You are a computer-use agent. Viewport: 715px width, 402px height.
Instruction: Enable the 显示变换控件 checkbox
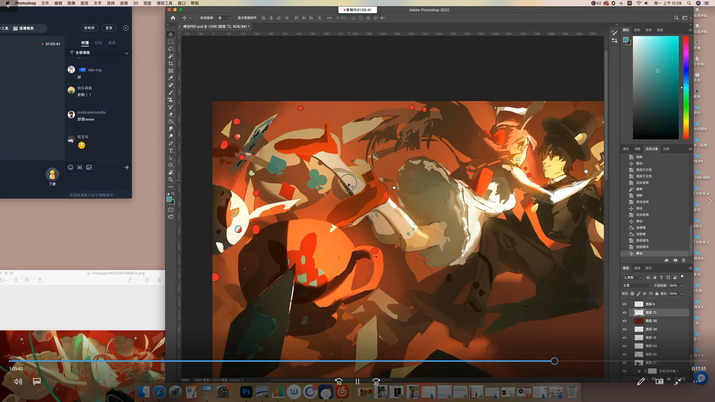coord(235,18)
